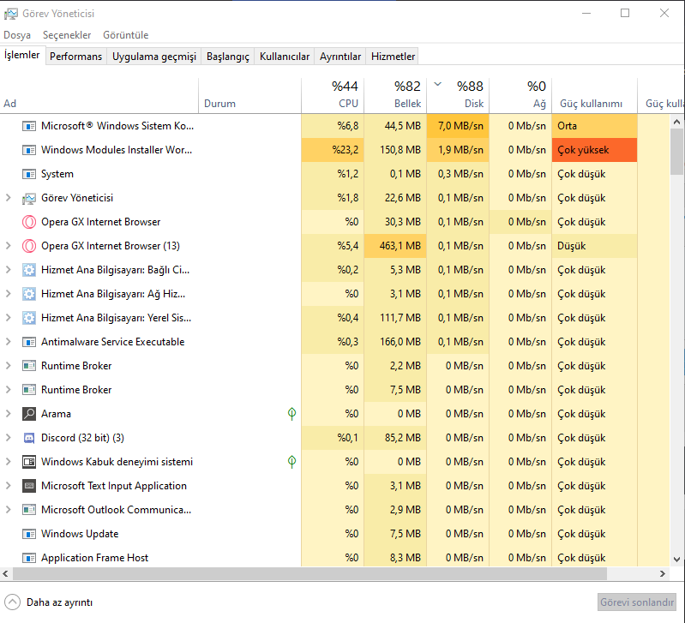Viewport: 685px width, 623px height.
Task: Switch to the Uygulama geçmişi tab
Action: click(154, 57)
